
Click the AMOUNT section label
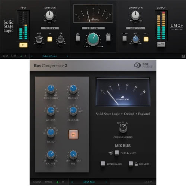(93, 28)
